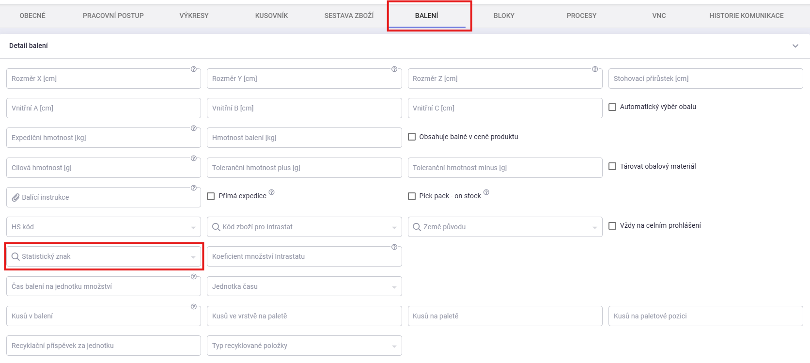The height and width of the screenshot is (363, 810).
Task: Tick Obsahuje balné v ceně produktu
Action: [412, 137]
